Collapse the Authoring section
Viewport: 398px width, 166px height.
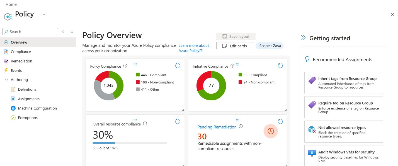(6, 80)
